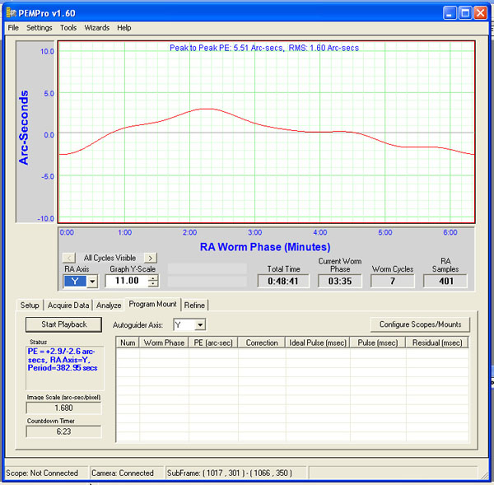This screenshot has height=485, width=494.
Task: Switch to the Acquire Data tab
Action: pyautogui.click(x=68, y=305)
